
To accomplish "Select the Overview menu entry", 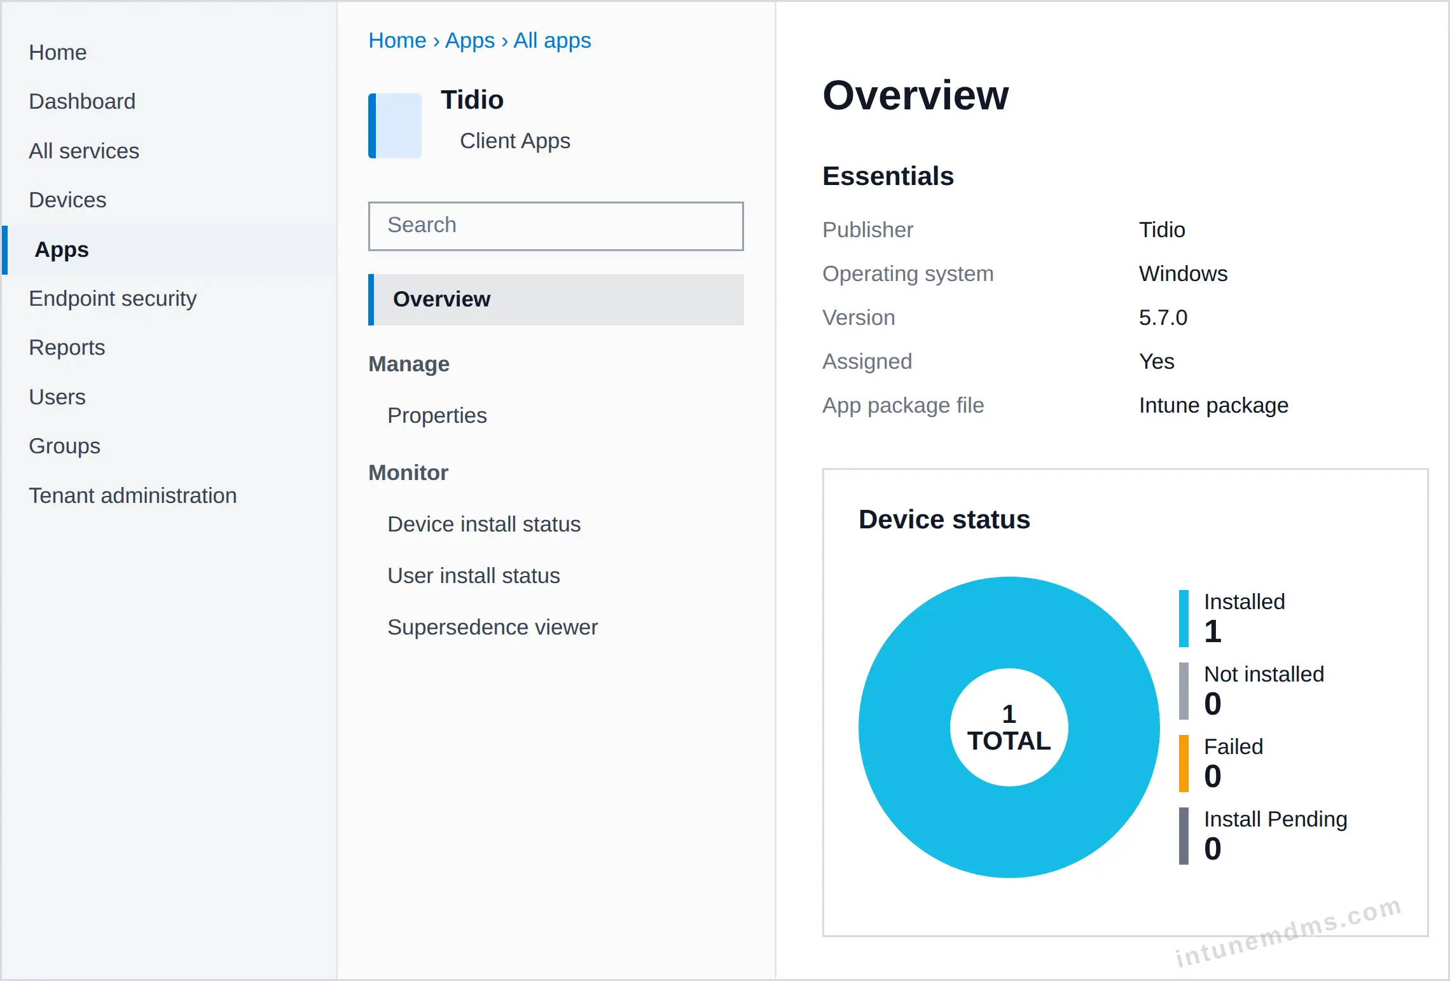I will pyautogui.click(x=556, y=299).
